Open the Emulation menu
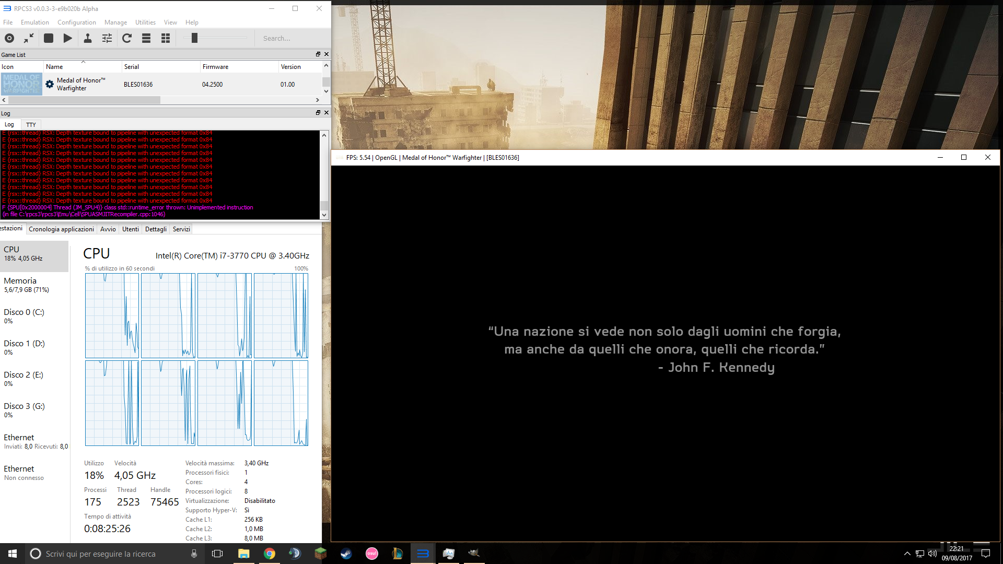 34,22
